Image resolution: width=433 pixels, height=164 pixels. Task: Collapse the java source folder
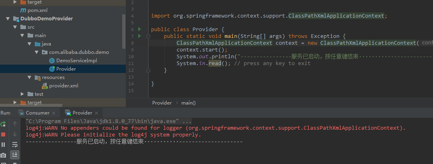(x=29, y=44)
